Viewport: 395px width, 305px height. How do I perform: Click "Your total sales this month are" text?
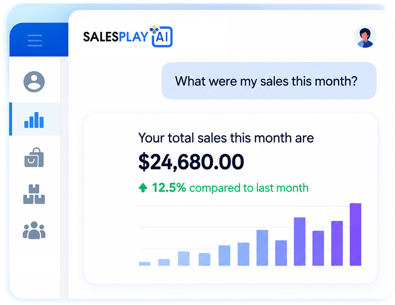point(226,138)
